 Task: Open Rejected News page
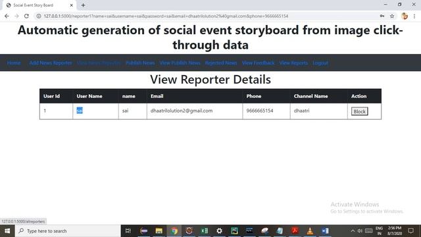(x=221, y=63)
